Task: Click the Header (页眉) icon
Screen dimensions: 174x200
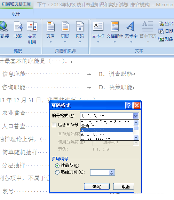Action: click(51, 26)
